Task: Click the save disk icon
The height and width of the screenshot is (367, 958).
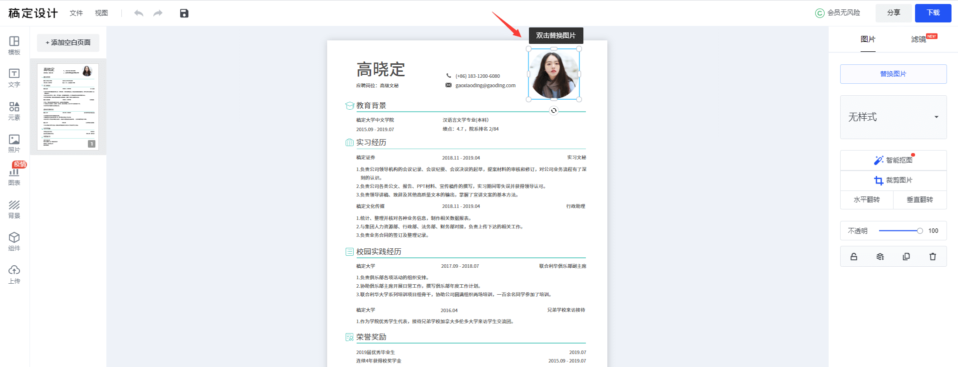Action: 184,13
